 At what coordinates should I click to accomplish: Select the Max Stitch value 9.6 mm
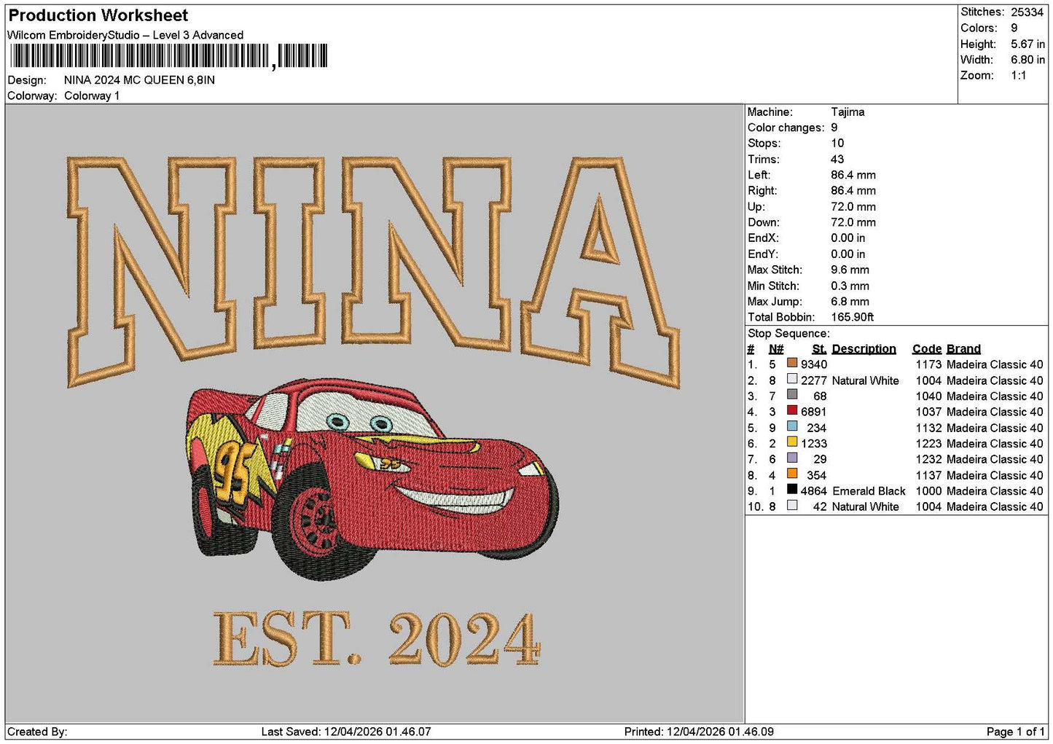[x=850, y=270]
